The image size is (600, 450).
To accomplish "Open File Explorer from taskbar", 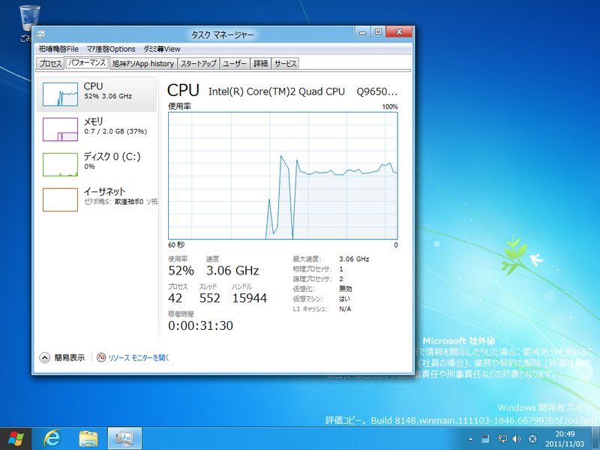I will (x=88, y=439).
